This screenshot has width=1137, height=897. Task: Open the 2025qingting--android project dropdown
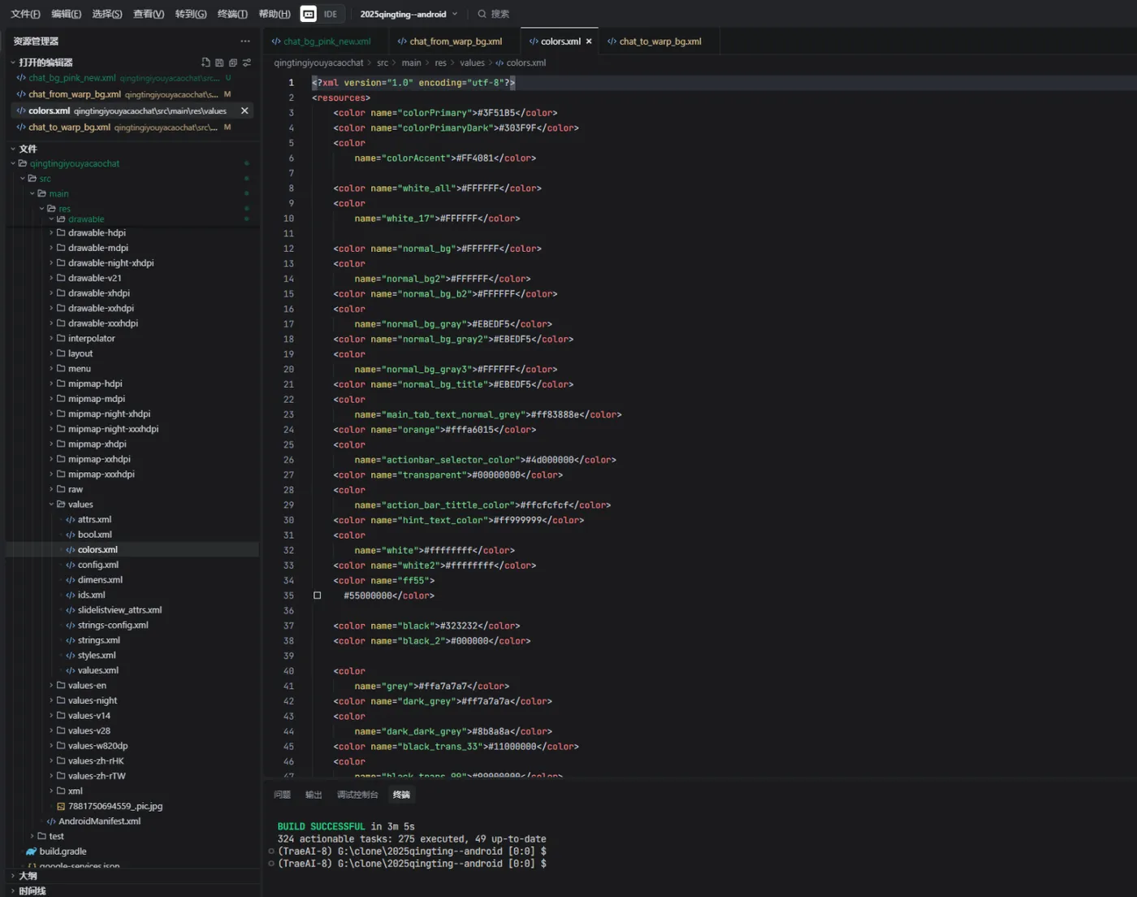coord(409,14)
